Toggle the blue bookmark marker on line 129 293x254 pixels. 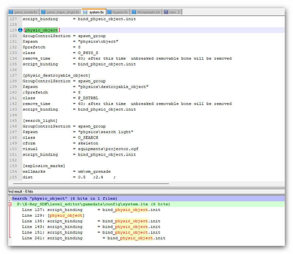pos(20,30)
